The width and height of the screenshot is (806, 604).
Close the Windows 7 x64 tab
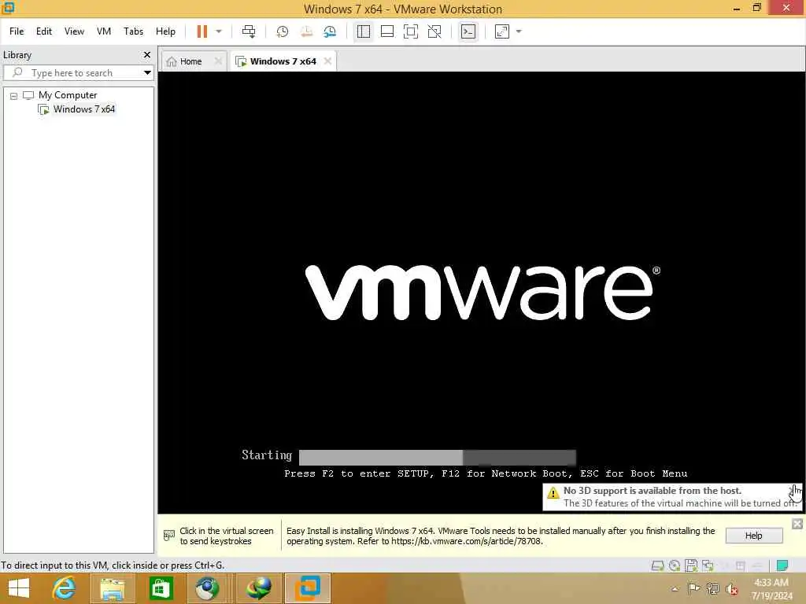tap(328, 61)
